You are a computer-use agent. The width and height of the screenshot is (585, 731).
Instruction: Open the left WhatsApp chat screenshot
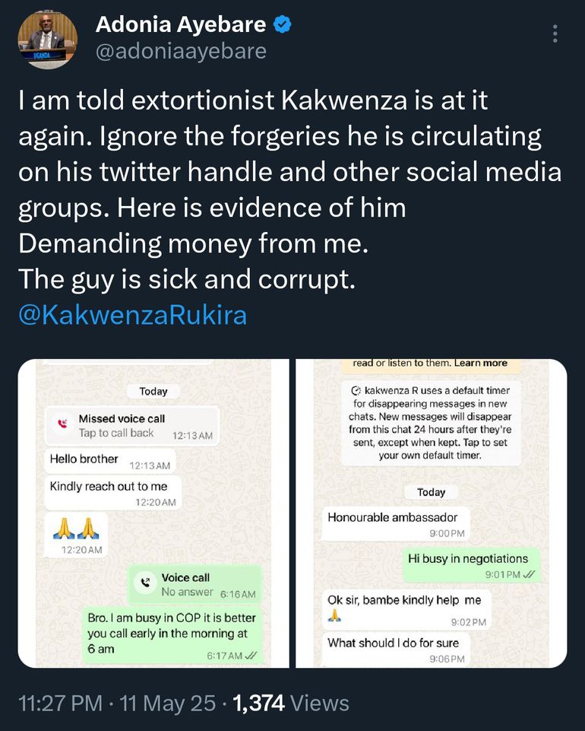(153, 513)
